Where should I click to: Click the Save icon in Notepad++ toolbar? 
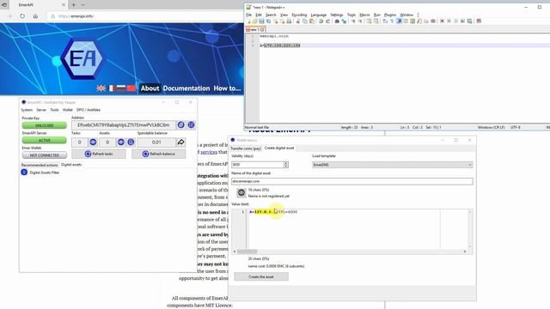[x=261, y=21]
